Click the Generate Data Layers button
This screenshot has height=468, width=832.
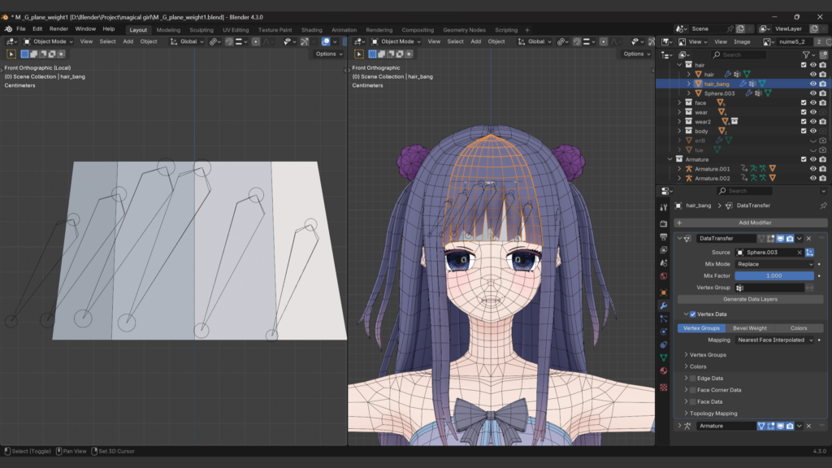click(x=752, y=299)
